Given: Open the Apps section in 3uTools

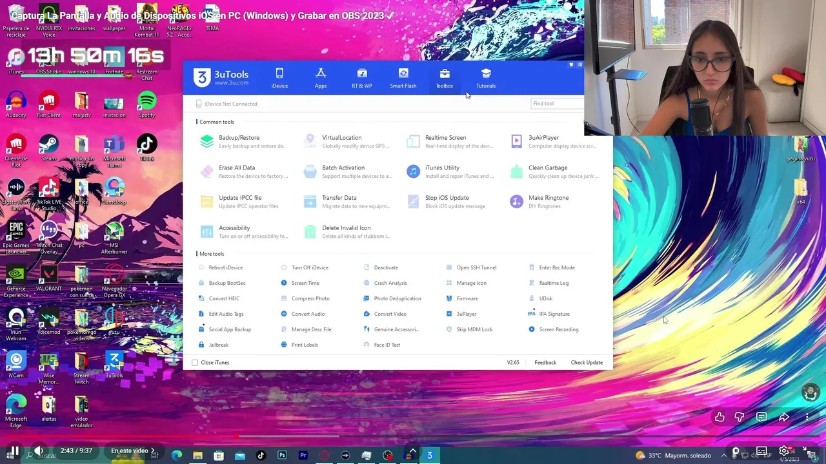Looking at the screenshot, I should tap(321, 78).
